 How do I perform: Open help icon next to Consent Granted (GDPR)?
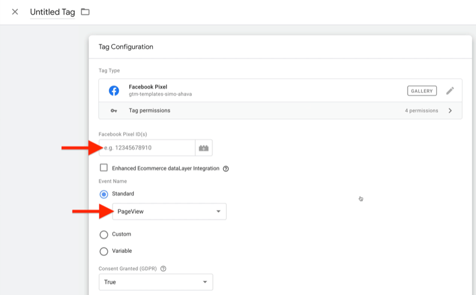163,268
